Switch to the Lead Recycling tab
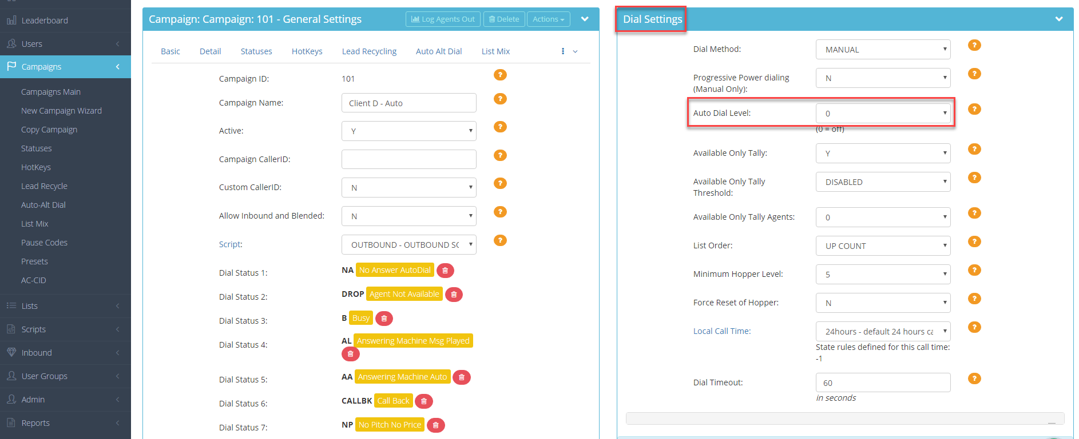This screenshot has height=439, width=1079. click(369, 51)
